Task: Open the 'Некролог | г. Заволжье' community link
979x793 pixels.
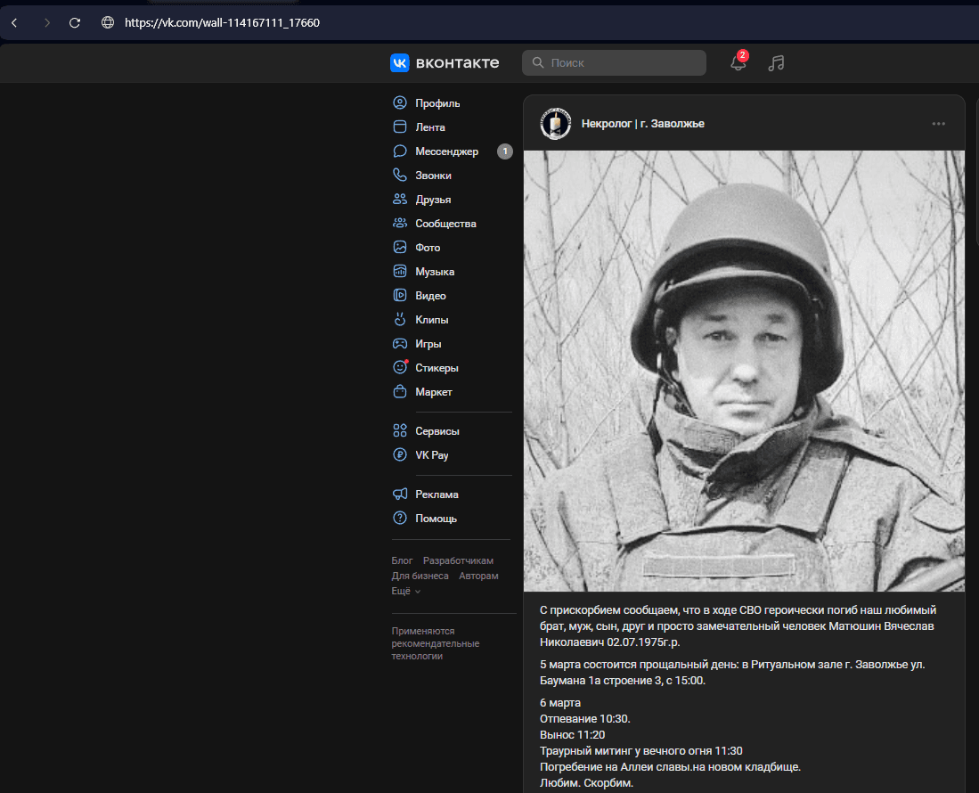Action: pos(642,124)
